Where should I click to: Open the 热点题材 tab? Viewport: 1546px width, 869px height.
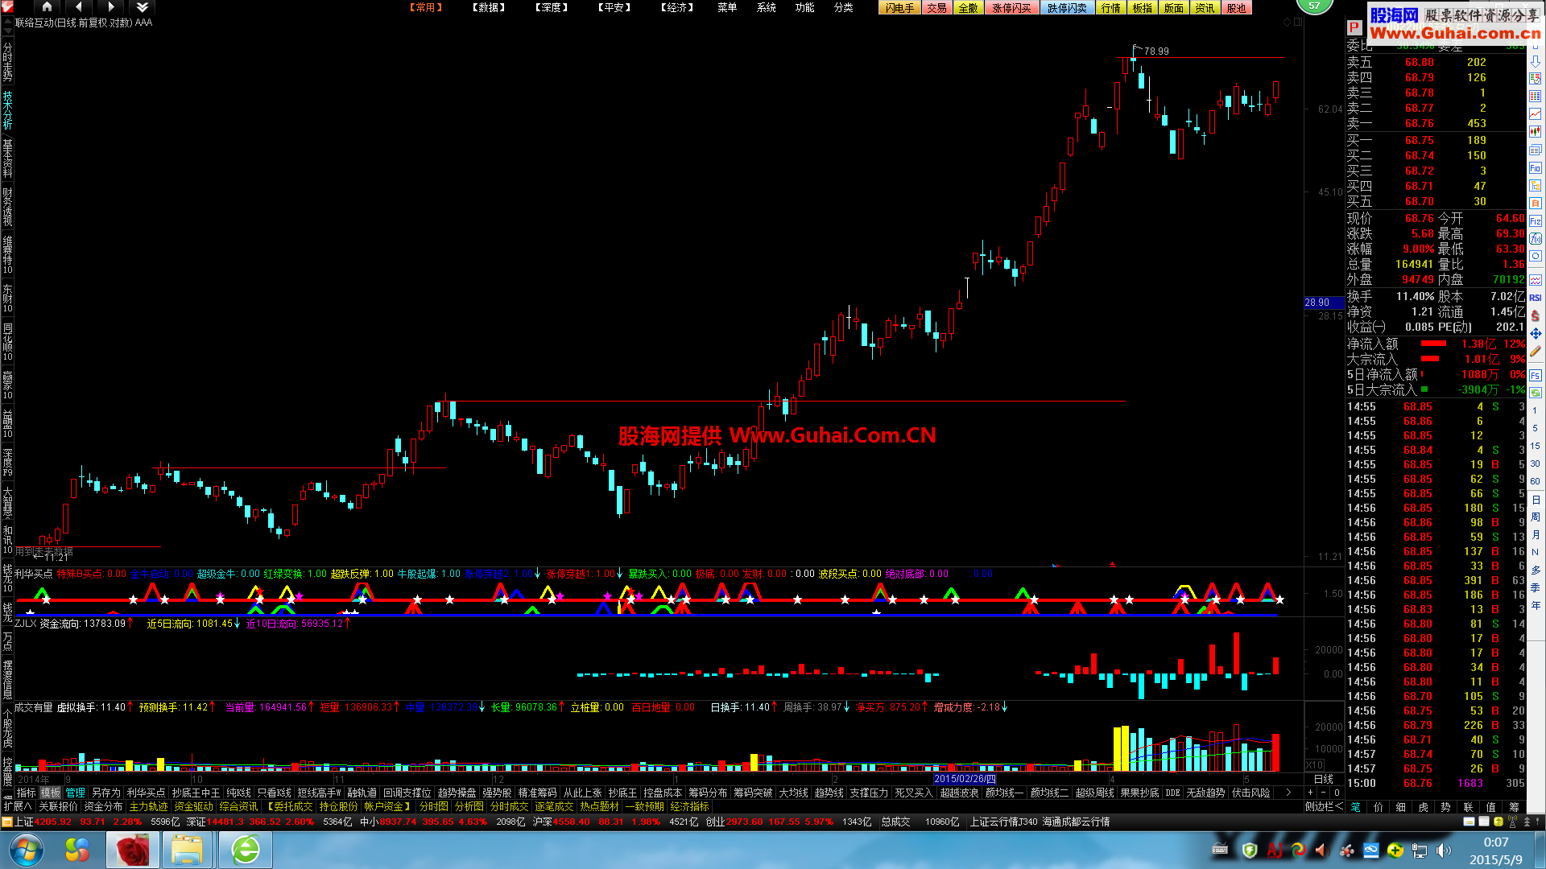[x=600, y=806]
